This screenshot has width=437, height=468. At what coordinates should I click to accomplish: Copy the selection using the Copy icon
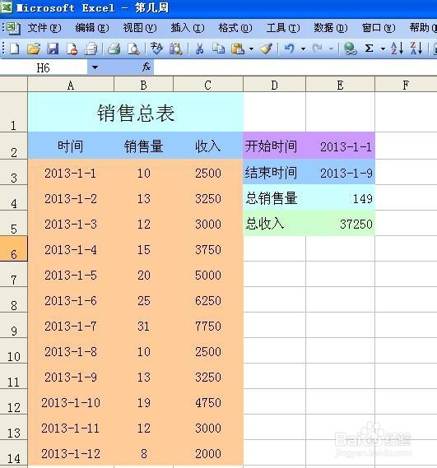click(x=218, y=49)
